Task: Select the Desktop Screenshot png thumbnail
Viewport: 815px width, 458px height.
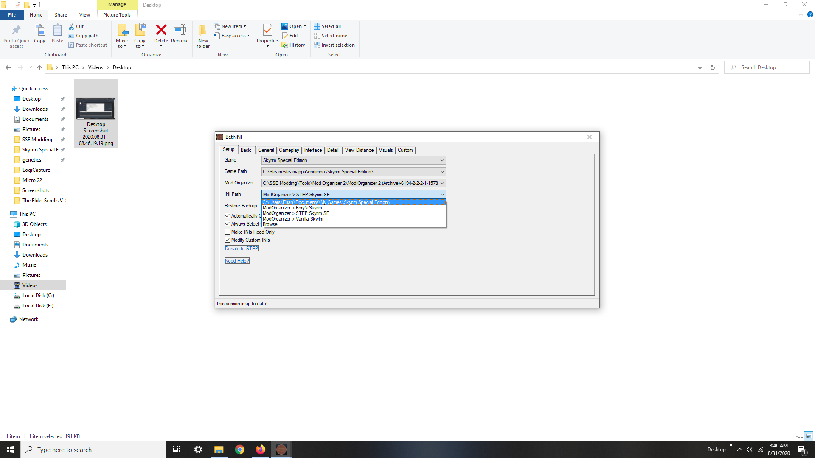Action: (96, 113)
